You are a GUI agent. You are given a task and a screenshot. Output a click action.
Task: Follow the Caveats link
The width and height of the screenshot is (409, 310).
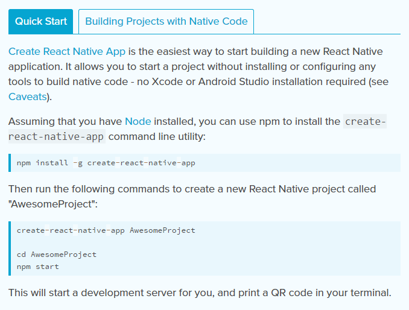27,96
